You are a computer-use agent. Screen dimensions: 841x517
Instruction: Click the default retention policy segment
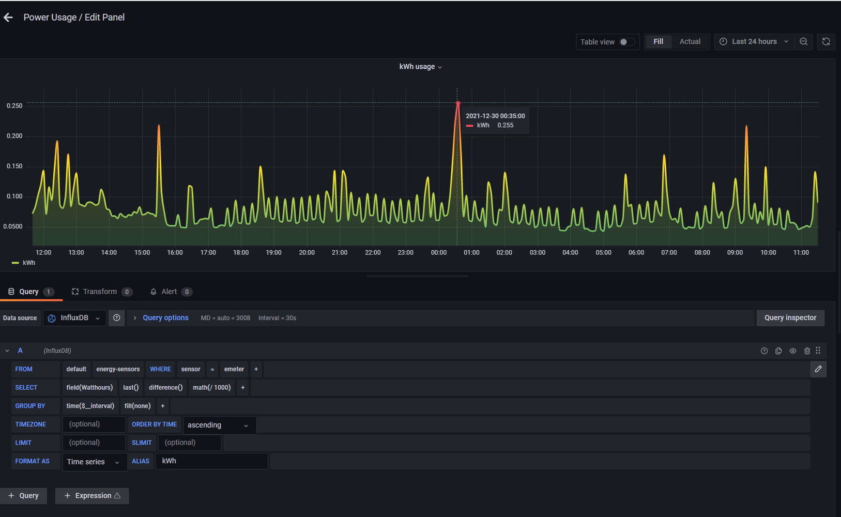(x=76, y=369)
